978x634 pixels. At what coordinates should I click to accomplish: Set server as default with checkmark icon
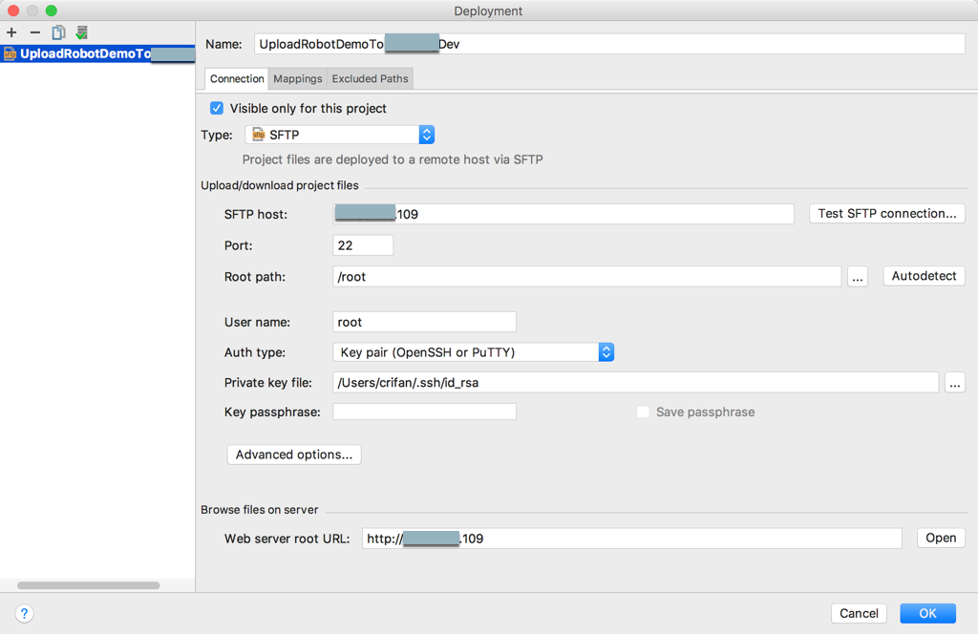click(x=82, y=32)
